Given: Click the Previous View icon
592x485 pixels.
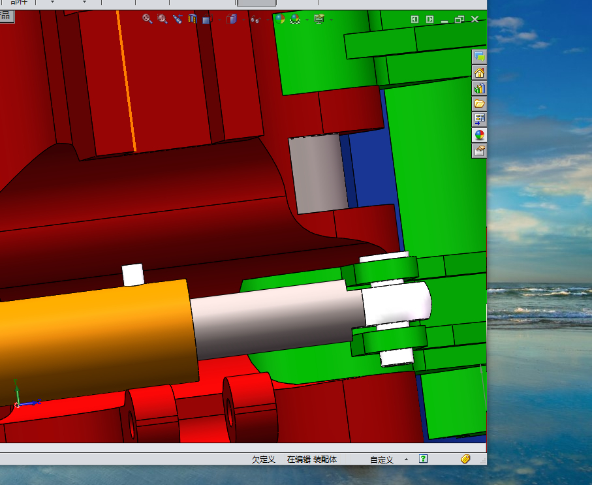Looking at the screenshot, I should coord(178,19).
